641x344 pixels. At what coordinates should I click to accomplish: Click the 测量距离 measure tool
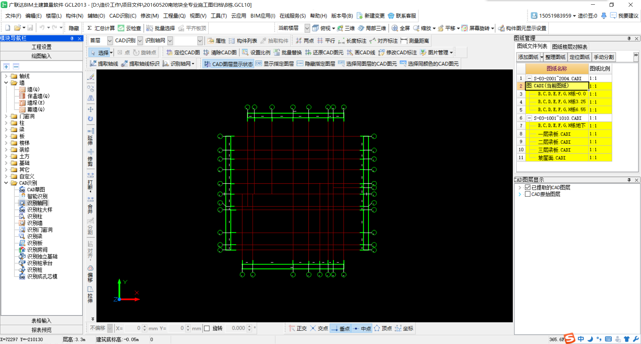click(415, 40)
